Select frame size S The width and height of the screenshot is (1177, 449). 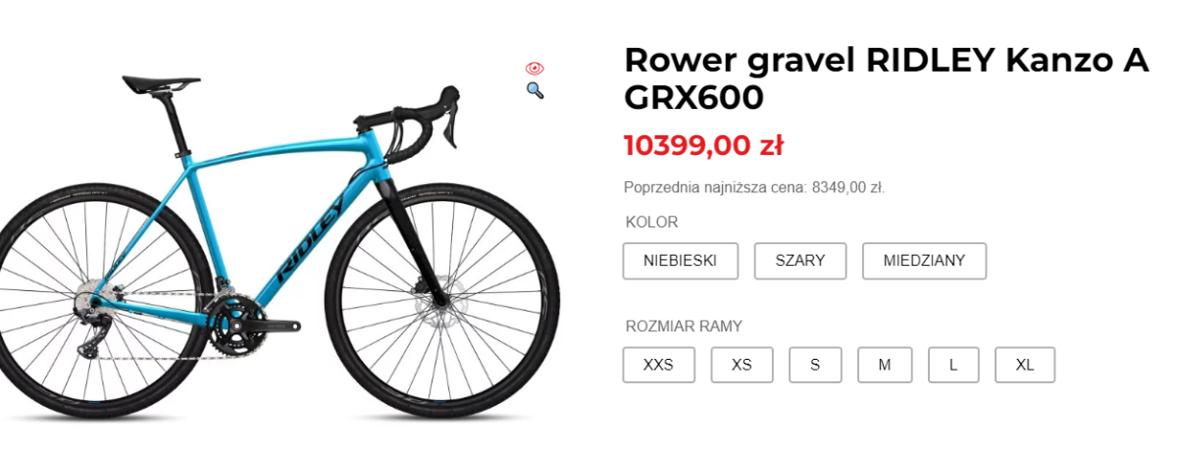tap(815, 365)
